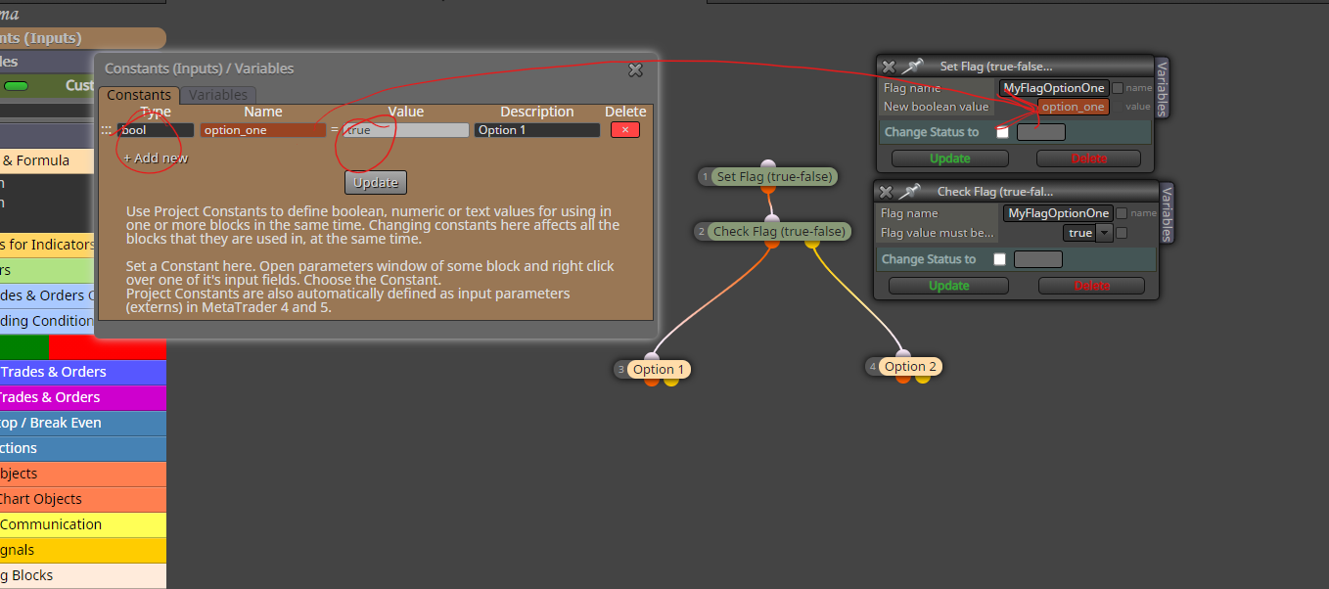Click the orange output connector of Option 2
The width and height of the screenshot is (1329, 589).
click(x=903, y=379)
